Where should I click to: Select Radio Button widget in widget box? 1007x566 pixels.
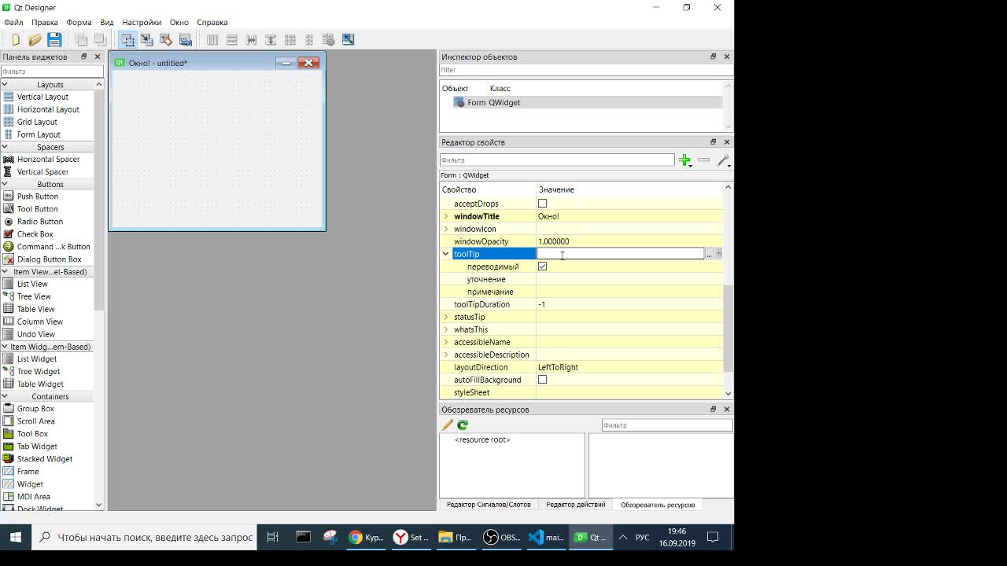click(x=39, y=222)
